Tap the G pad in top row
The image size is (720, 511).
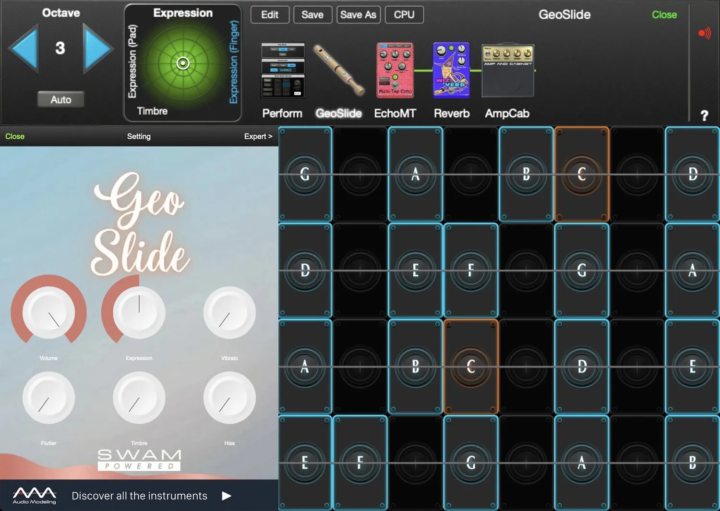pos(305,174)
